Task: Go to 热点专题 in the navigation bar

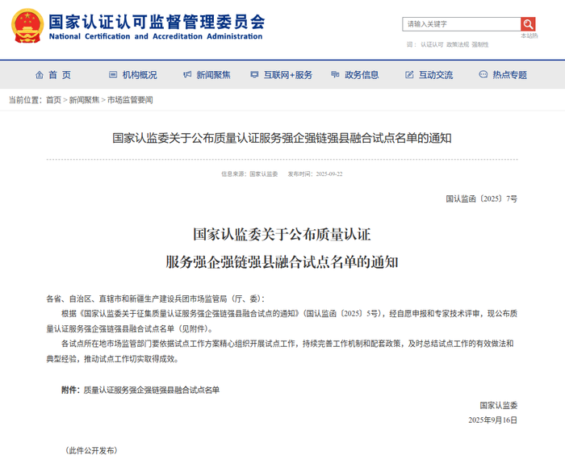Action: tap(509, 75)
